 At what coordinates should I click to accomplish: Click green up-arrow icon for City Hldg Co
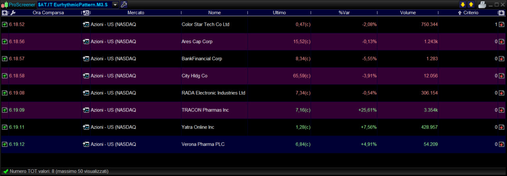[x=4, y=76]
